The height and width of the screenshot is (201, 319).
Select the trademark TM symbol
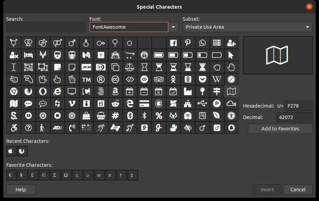[x=86, y=79]
